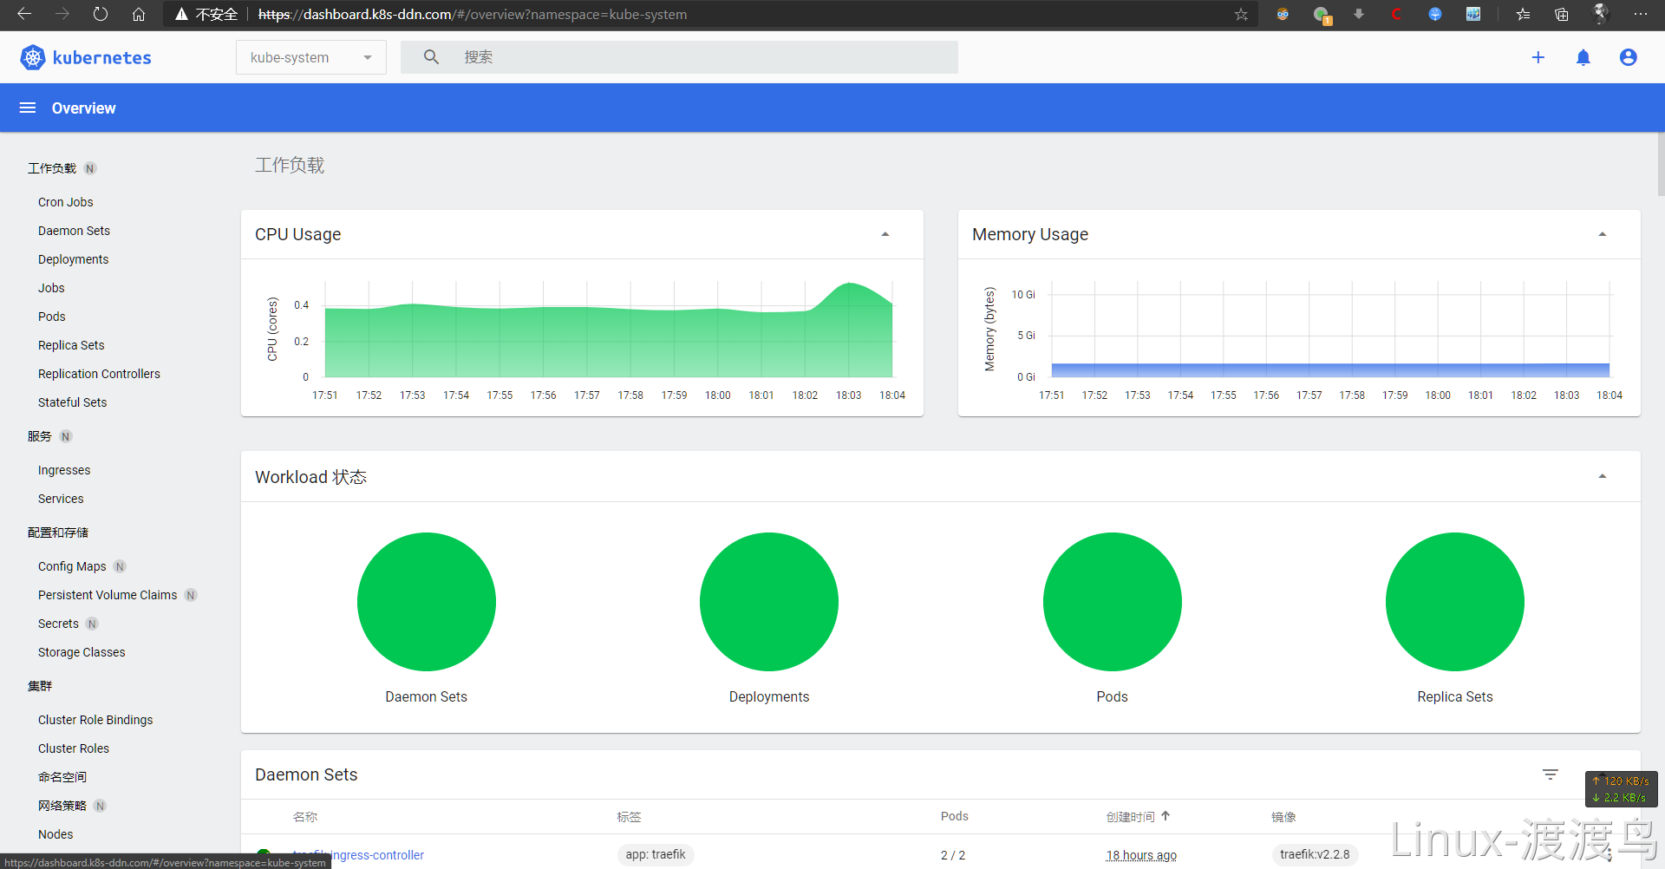Select Deployments in the sidebar
1665x869 pixels.
tap(74, 259)
